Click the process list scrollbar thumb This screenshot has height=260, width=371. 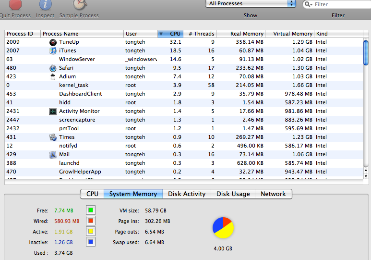pyautogui.click(x=366, y=52)
